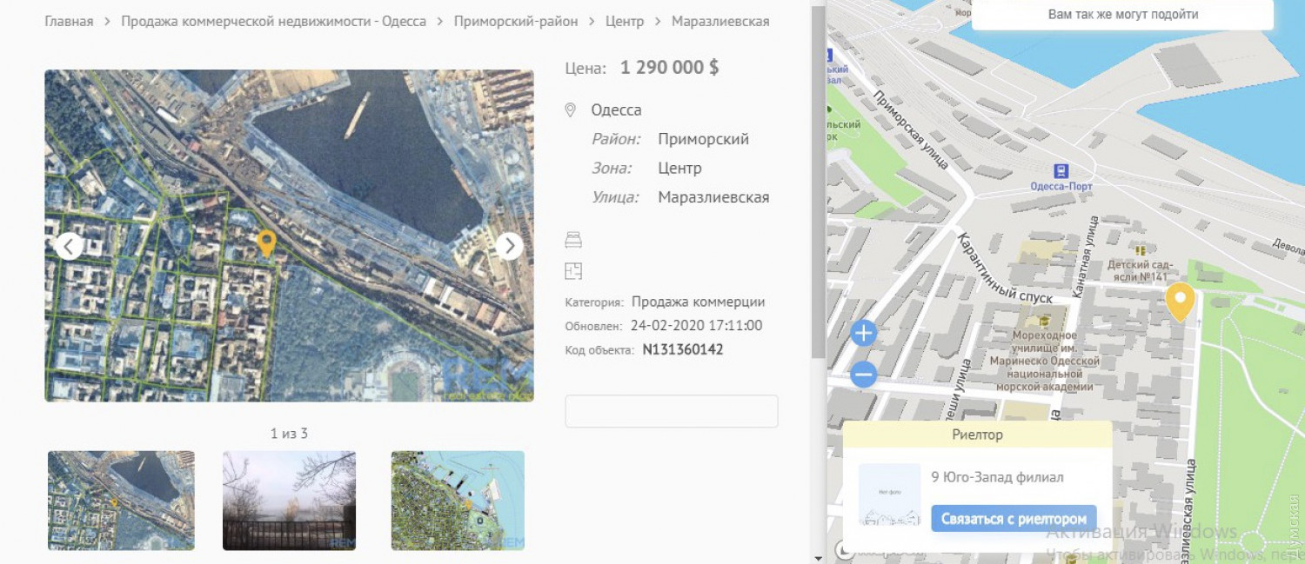Go to the previous gallery photo
The height and width of the screenshot is (564, 1305).
[70, 246]
